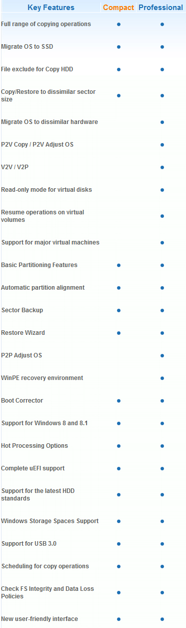Click Compact dot for Sector Backup row
Screen dimensions: 186x628
(118, 310)
